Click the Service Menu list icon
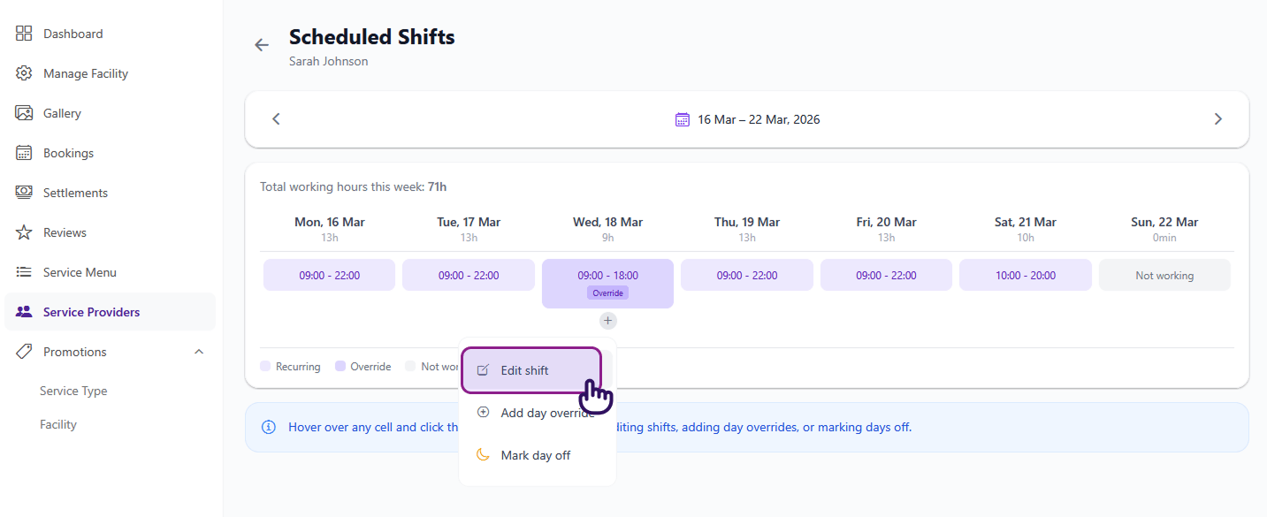 pos(24,272)
